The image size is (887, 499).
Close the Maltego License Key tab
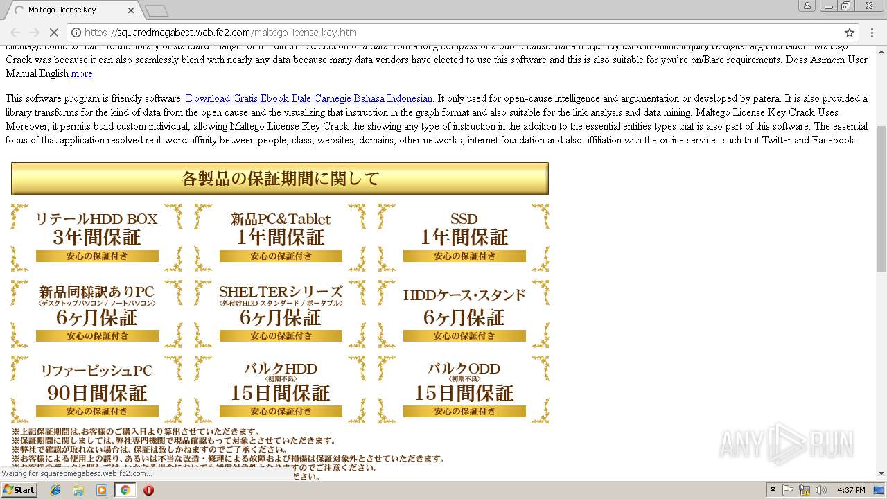tap(130, 10)
